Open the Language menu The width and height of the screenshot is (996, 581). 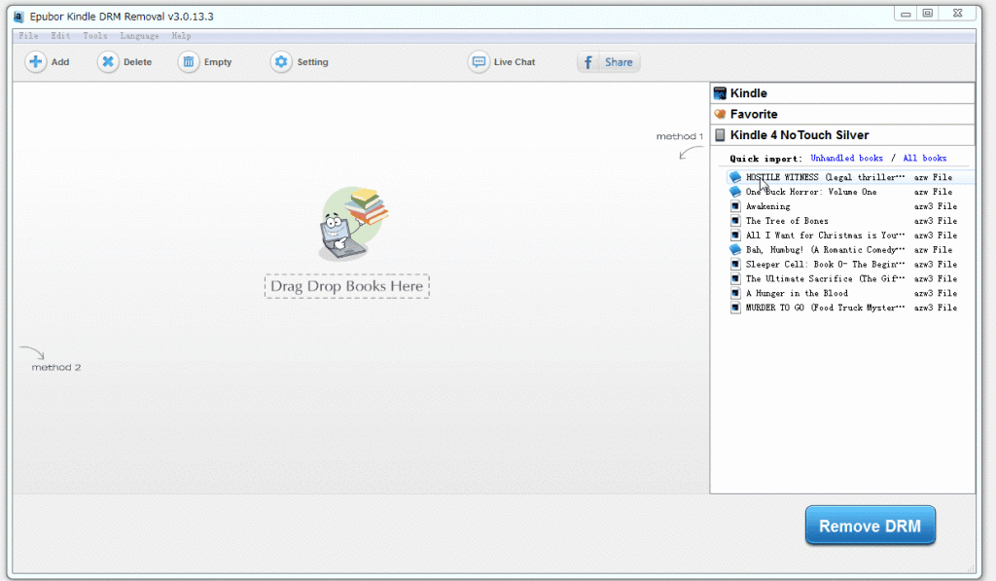[140, 36]
